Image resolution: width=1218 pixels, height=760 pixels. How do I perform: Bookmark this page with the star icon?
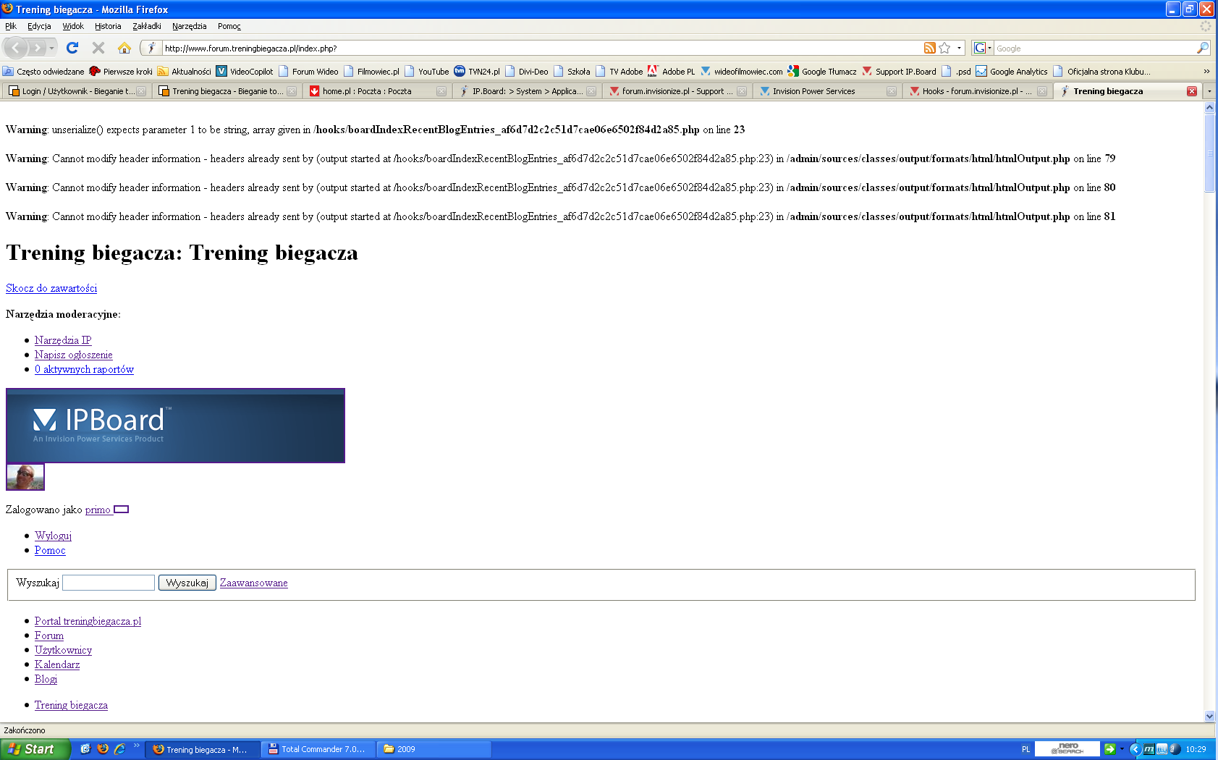coord(944,48)
